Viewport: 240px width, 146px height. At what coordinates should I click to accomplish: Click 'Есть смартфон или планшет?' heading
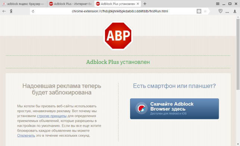(174, 86)
